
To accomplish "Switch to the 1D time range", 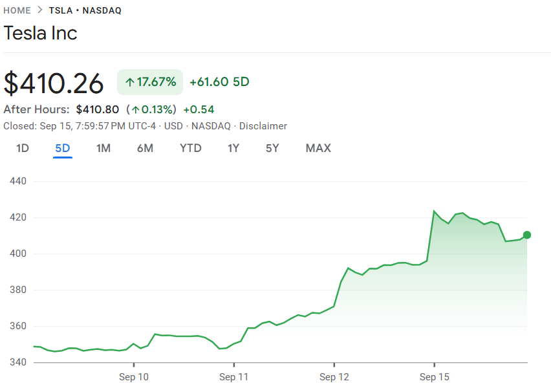I will (x=23, y=148).
